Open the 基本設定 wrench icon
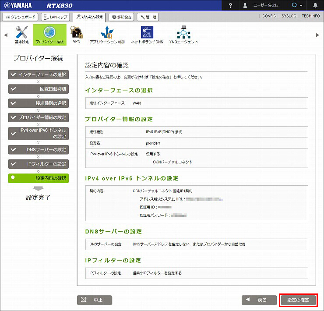Screen dimensions: 324x311 click(x=22, y=35)
